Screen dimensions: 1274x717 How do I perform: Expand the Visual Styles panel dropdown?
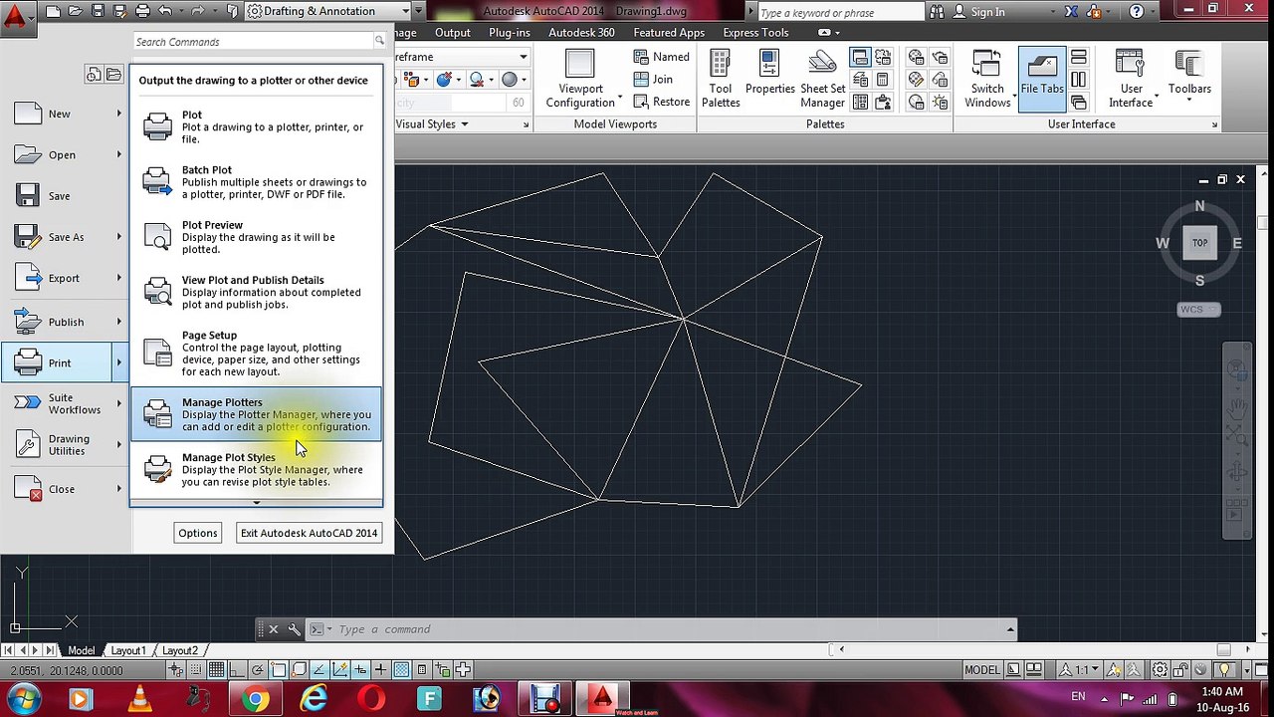coord(432,124)
